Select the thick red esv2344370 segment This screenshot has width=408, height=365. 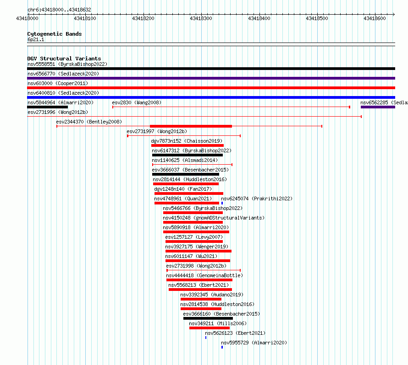pyautogui.click(x=191, y=126)
